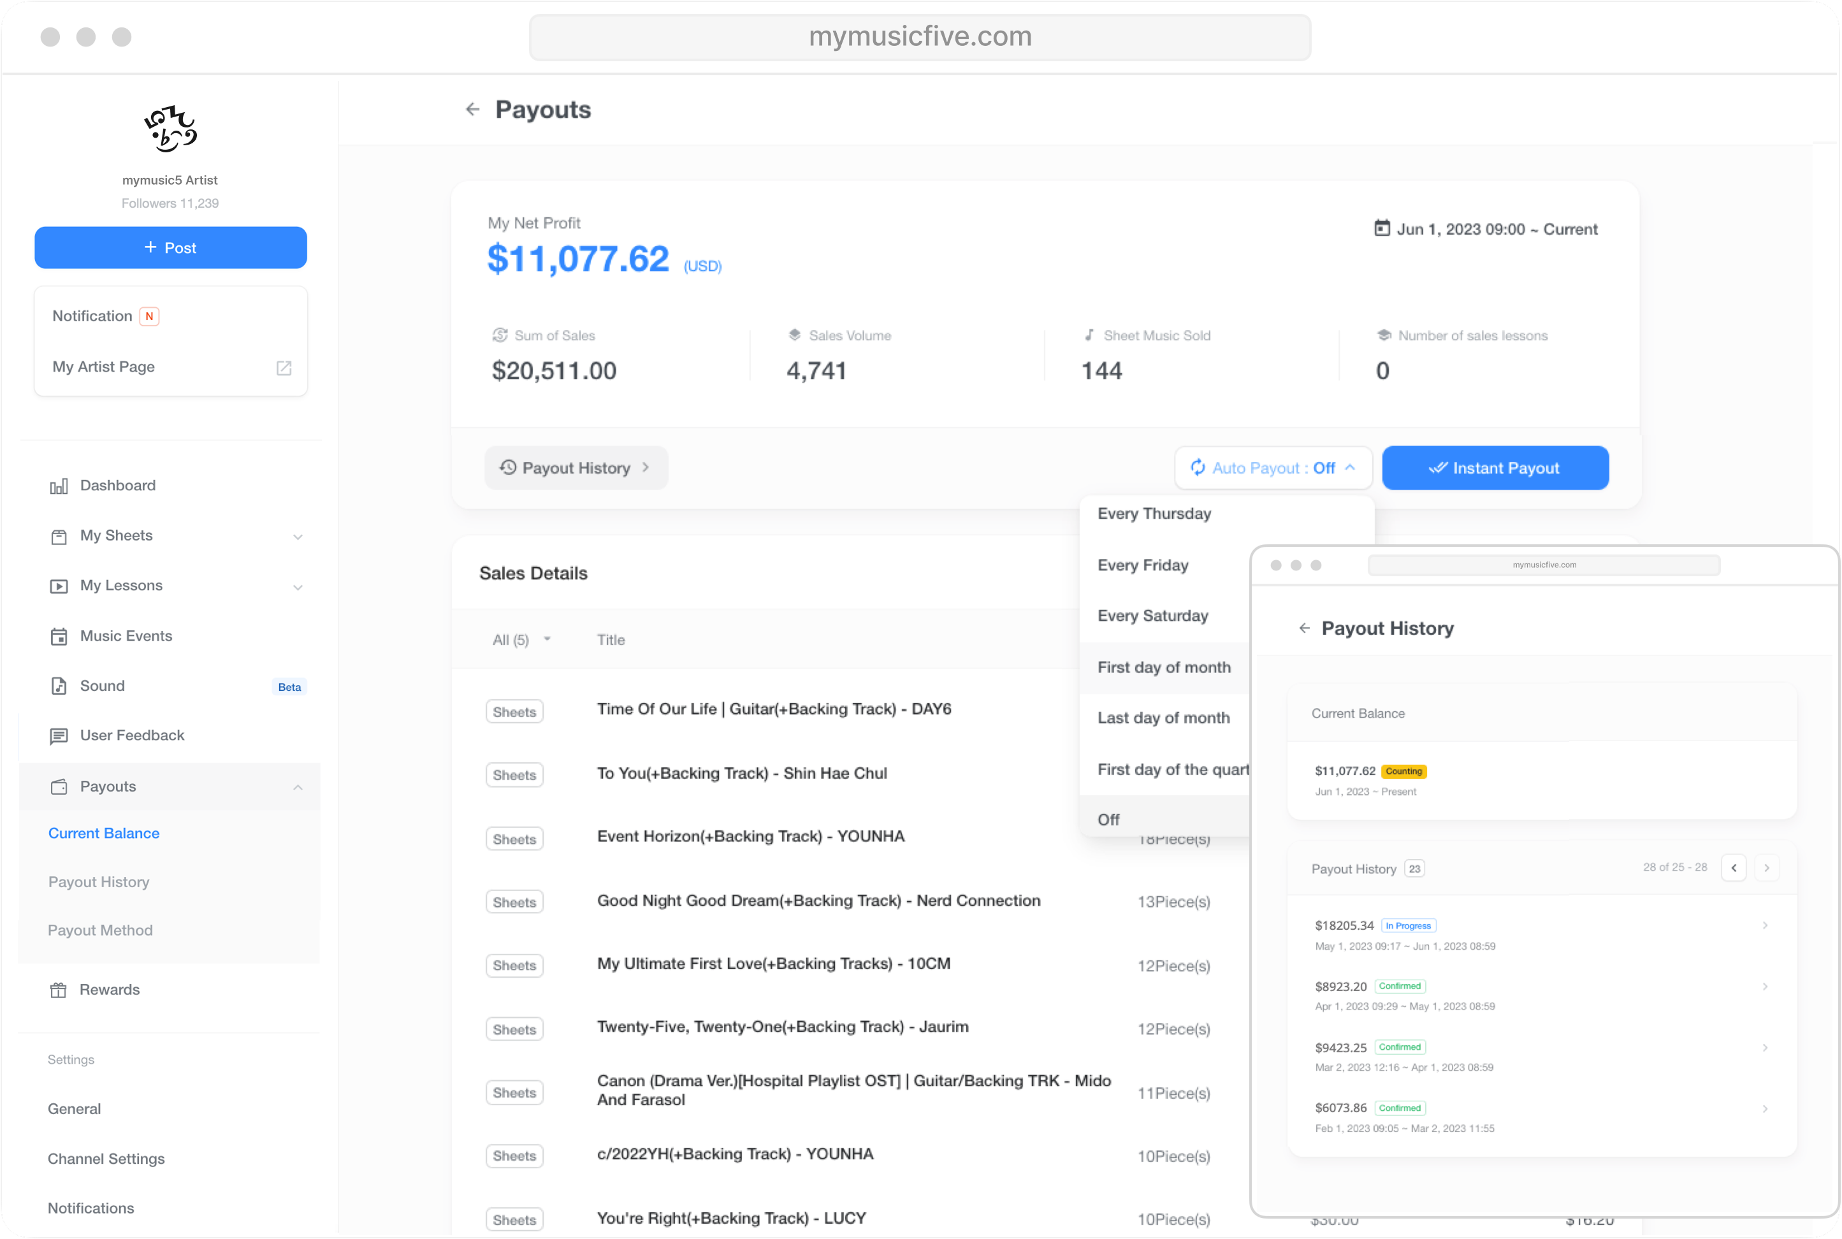Click the Sound file icon in sidebar
Viewport: 1842px width, 1239px height.
(x=59, y=686)
